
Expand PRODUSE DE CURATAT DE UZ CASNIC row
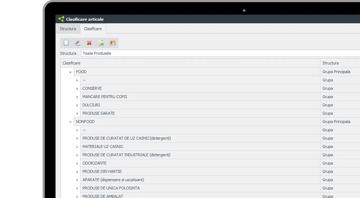77,139
